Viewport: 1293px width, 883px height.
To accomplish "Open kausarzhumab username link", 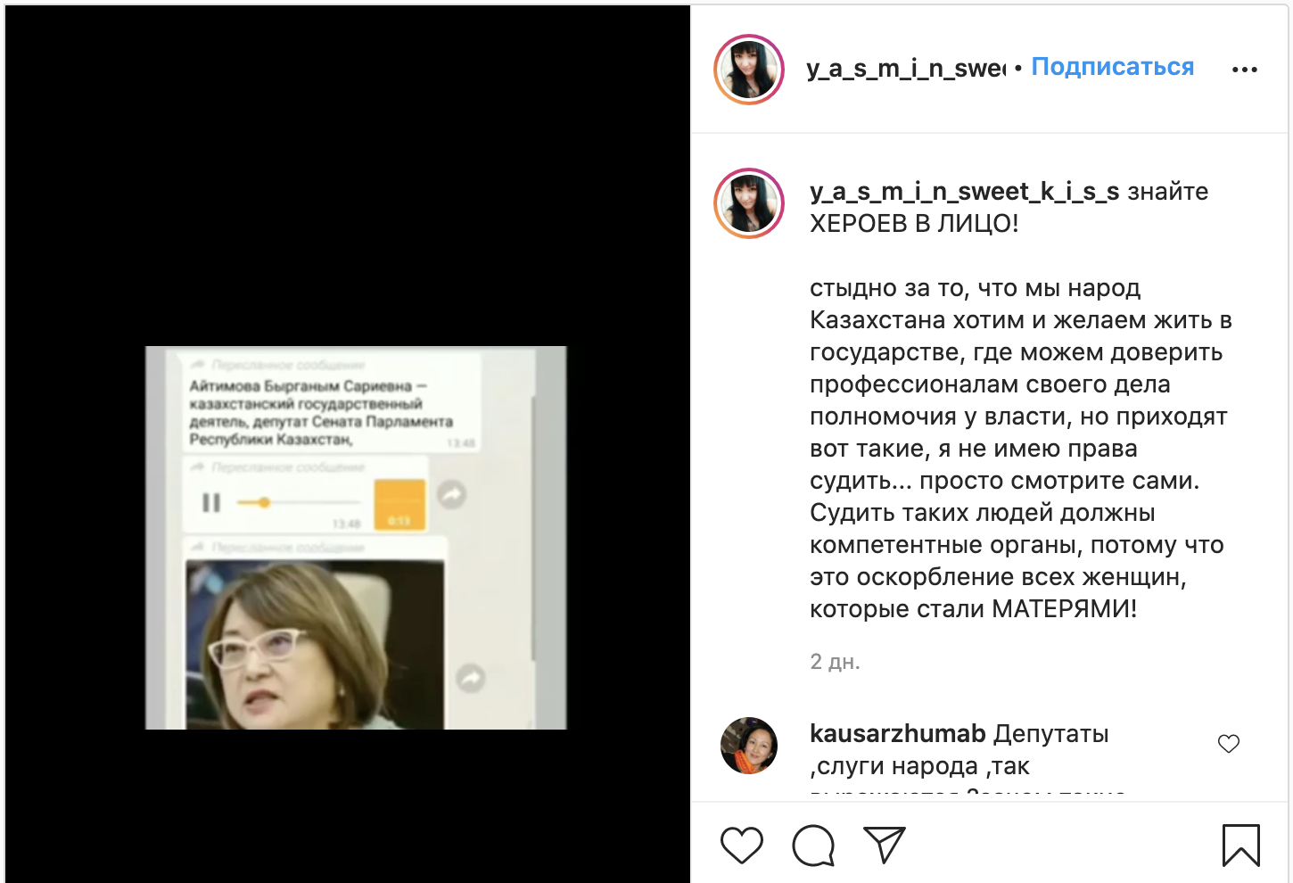I will (897, 734).
